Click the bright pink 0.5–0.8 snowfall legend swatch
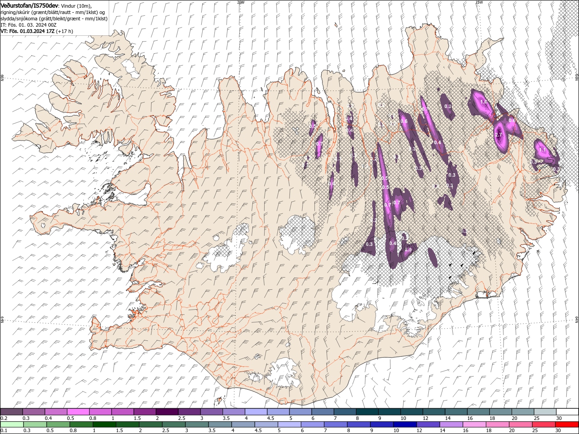The width and height of the screenshot is (579, 434). point(78,412)
